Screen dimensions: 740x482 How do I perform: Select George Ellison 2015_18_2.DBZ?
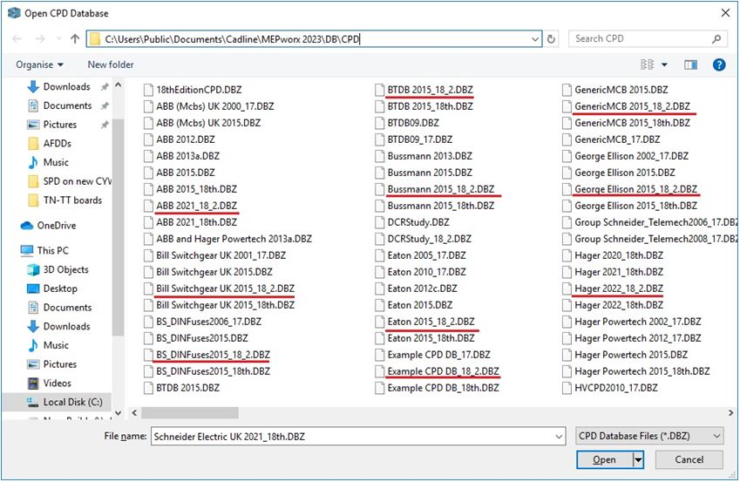tap(635, 189)
